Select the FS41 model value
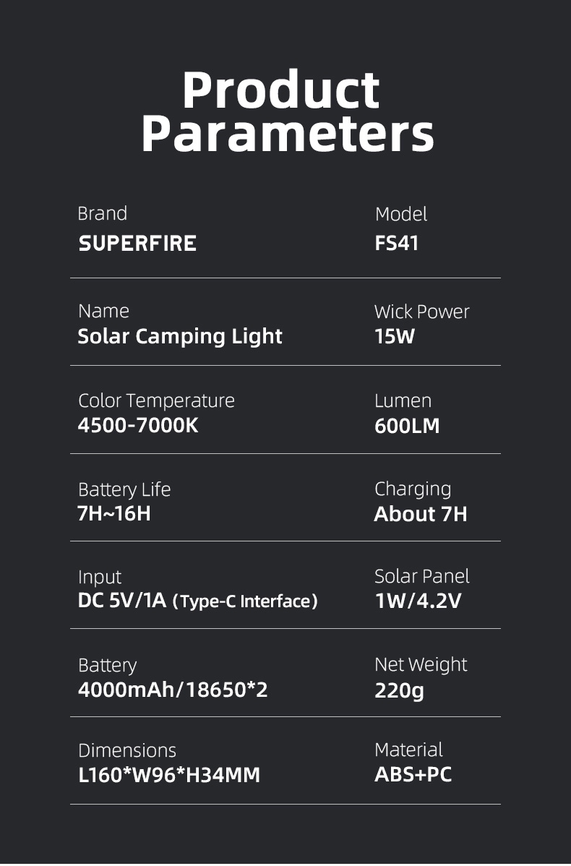 pyautogui.click(x=397, y=243)
